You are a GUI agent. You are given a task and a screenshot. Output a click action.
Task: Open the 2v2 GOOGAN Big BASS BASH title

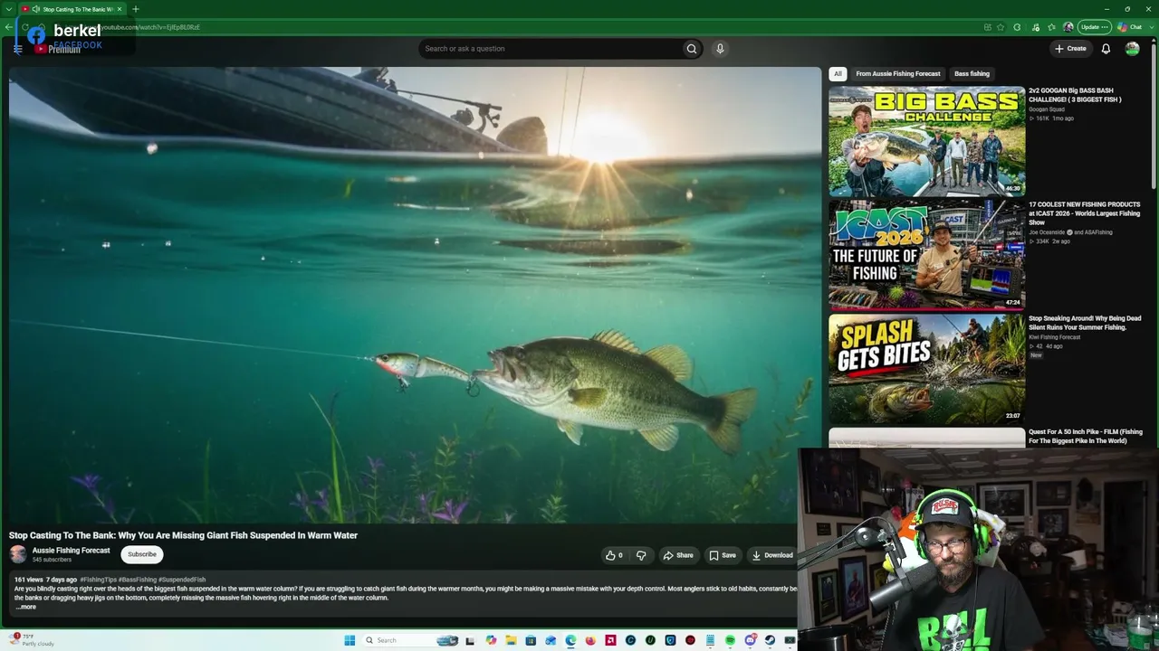coord(1075,95)
